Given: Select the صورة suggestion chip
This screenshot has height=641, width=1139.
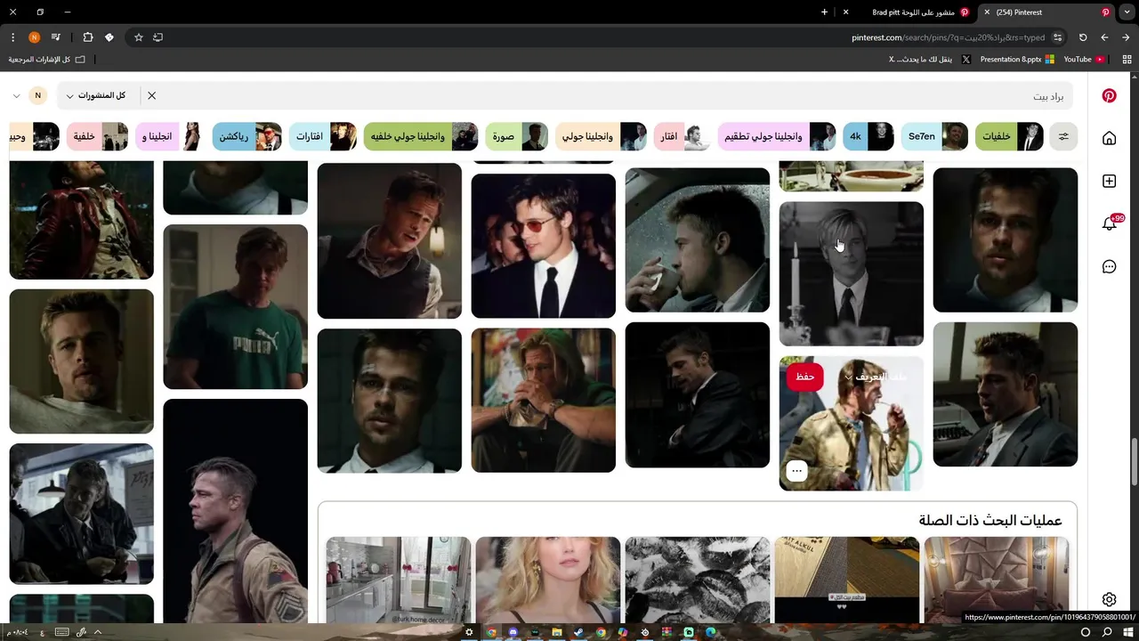Looking at the screenshot, I should tap(517, 136).
